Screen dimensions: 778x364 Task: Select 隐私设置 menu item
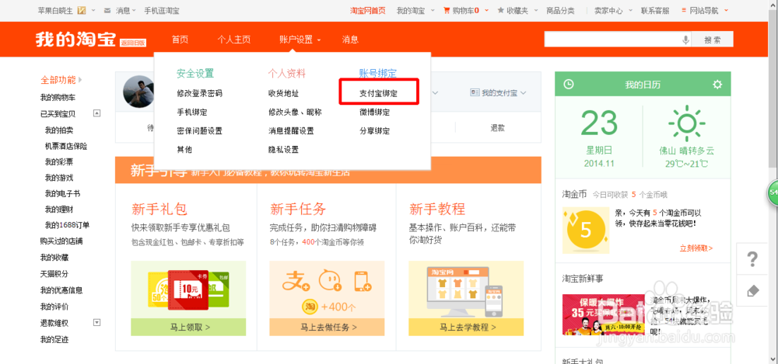point(283,149)
